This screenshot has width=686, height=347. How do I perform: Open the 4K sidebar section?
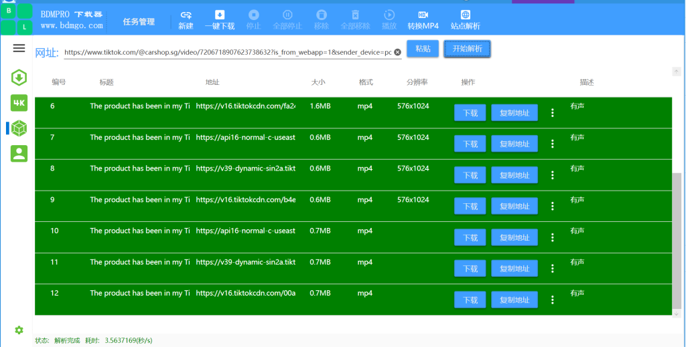click(x=19, y=103)
